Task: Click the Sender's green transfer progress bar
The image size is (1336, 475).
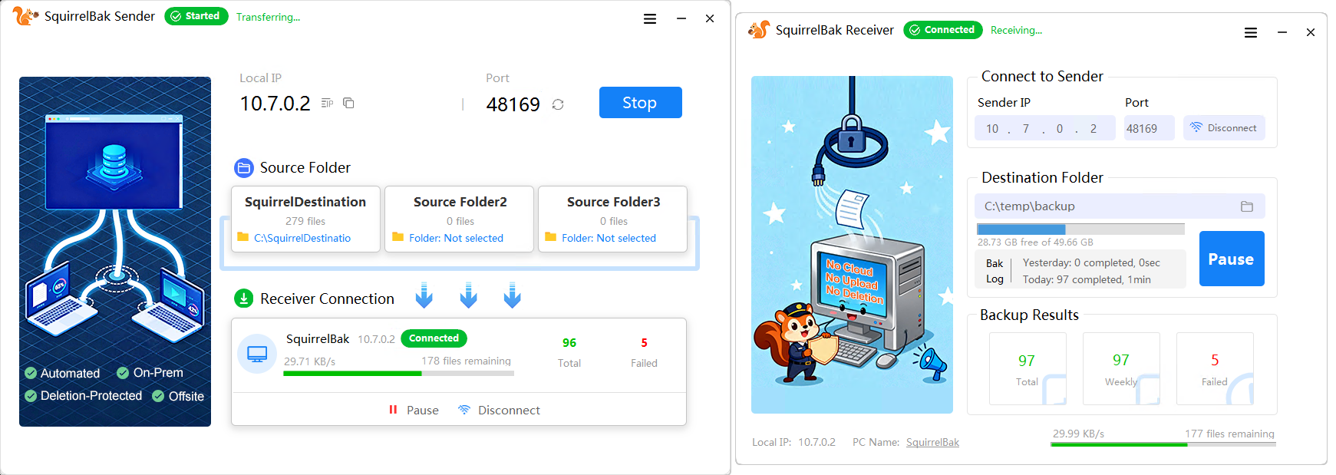Action: (398, 374)
